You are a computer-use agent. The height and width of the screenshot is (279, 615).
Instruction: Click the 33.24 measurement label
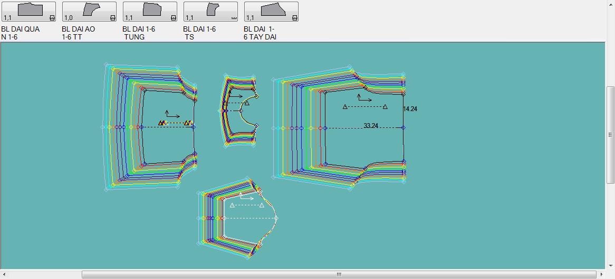(x=371, y=126)
